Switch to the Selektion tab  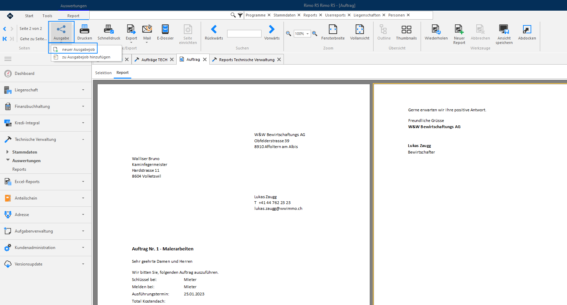click(103, 73)
